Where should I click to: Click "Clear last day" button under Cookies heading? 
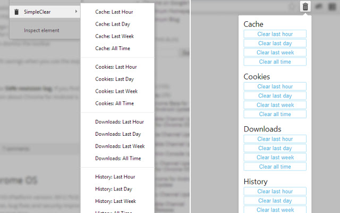click(x=275, y=96)
